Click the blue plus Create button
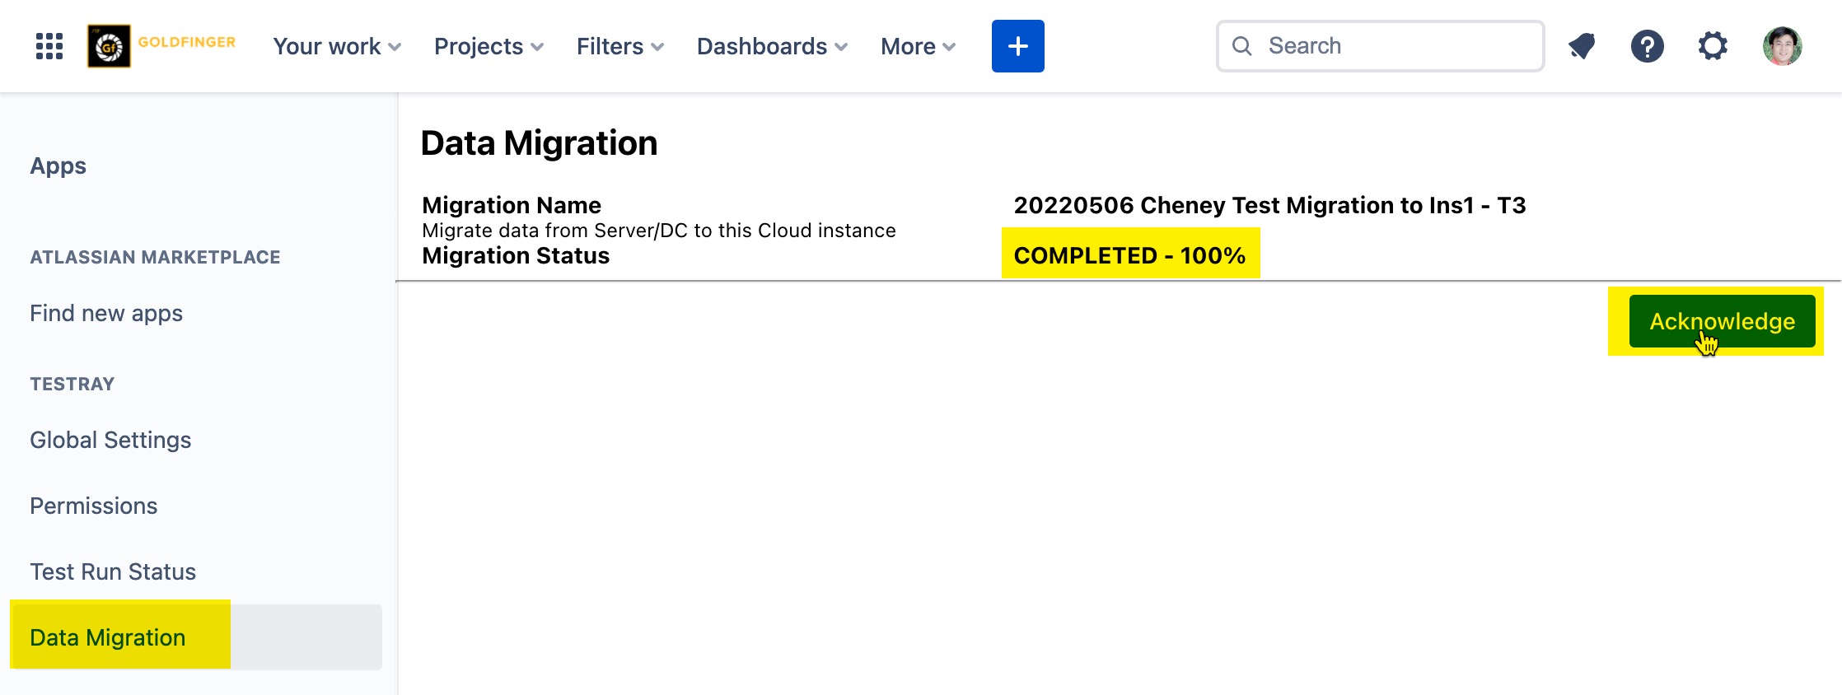 point(1017,46)
